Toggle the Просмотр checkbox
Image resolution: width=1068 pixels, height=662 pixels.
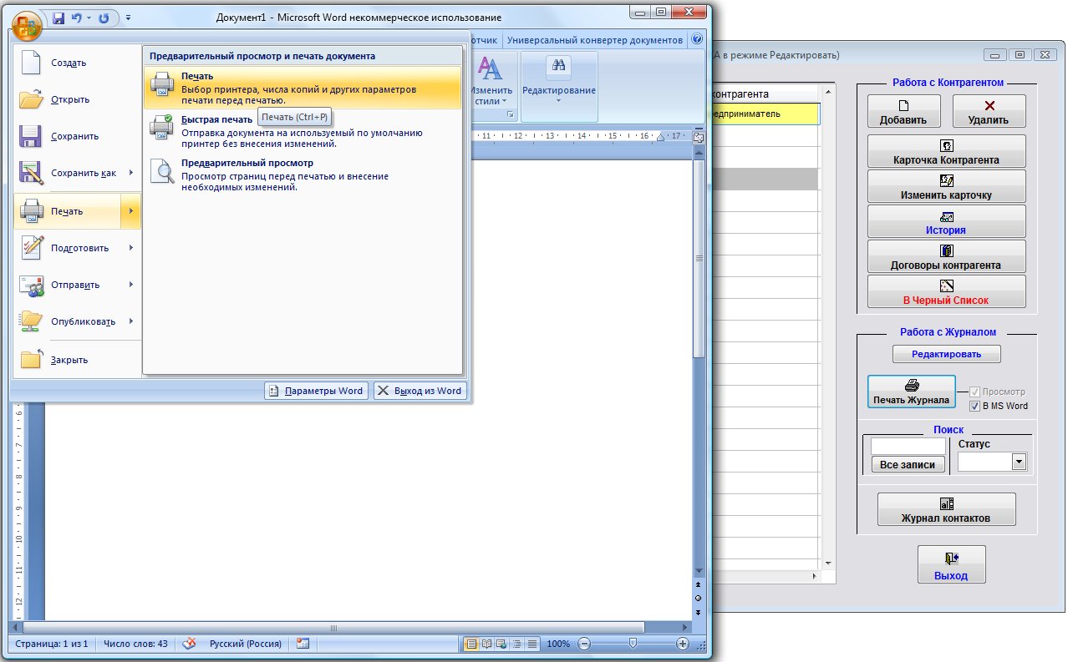pyautogui.click(x=974, y=392)
